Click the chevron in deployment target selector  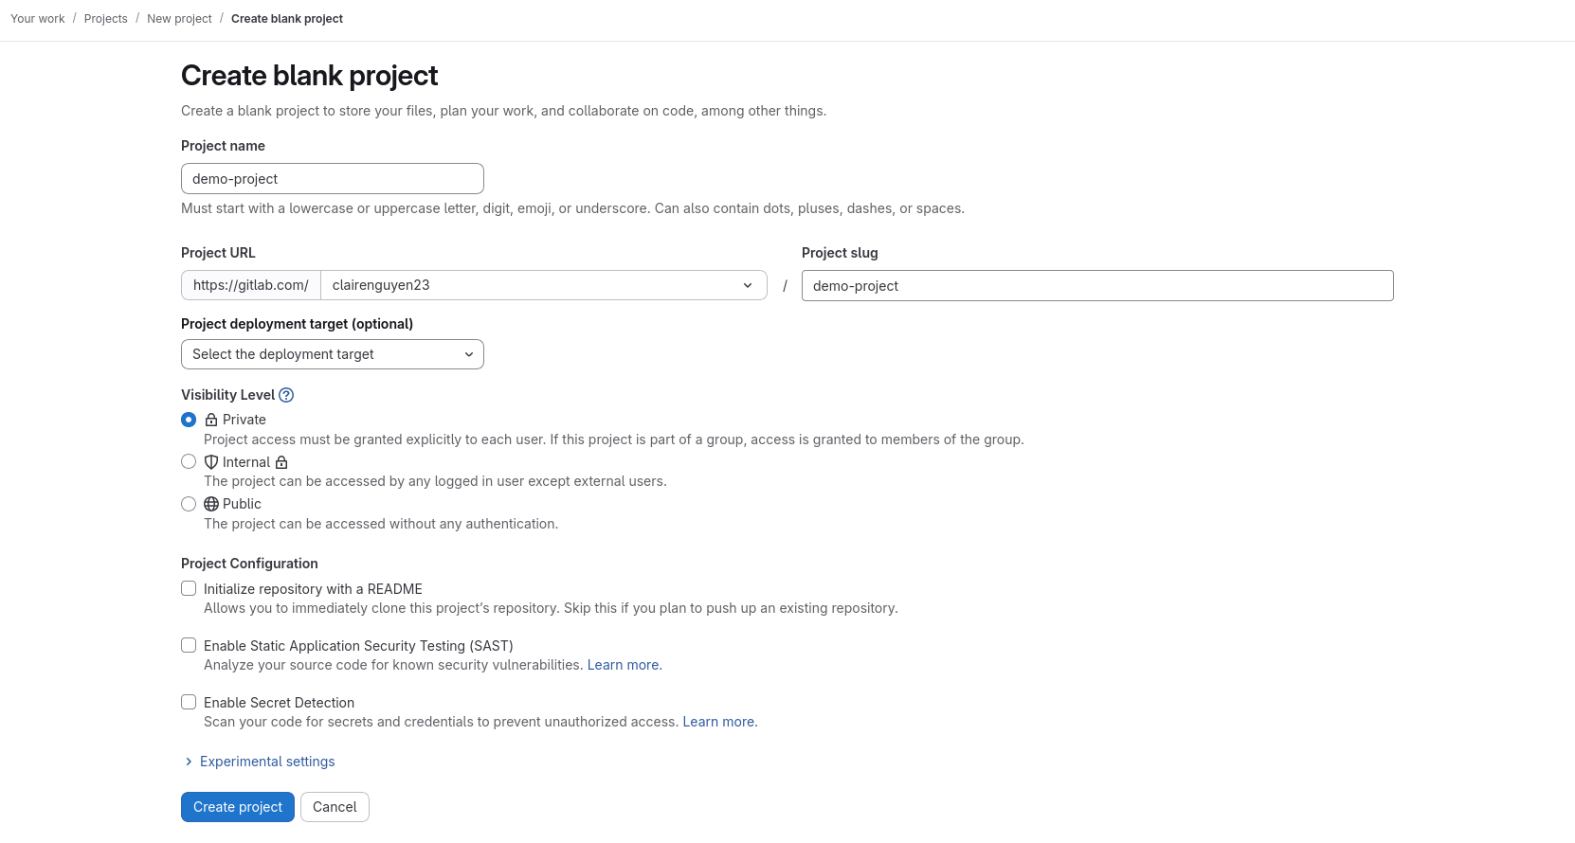[468, 353]
